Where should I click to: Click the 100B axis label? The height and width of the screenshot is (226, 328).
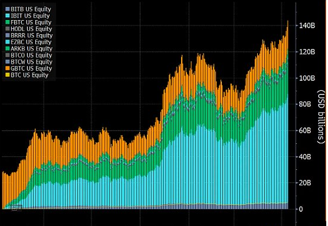pyautogui.click(x=307, y=78)
